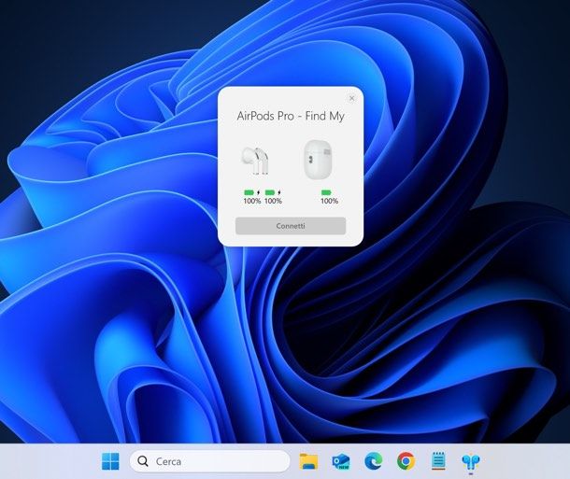Open File Explorer from the taskbar
Image resolution: width=570 pixels, height=479 pixels.
click(x=308, y=461)
